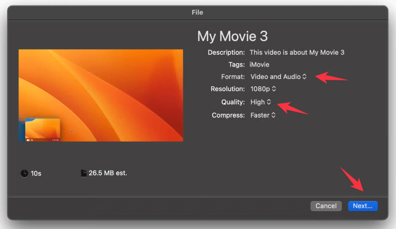Click the Format: label
Image resolution: width=396 pixels, height=229 pixels.
pyautogui.click(x=233, y=77)
